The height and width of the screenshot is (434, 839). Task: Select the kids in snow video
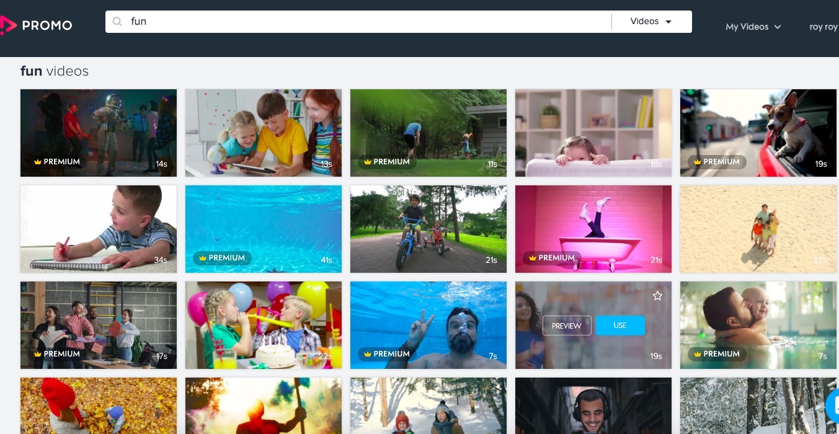pyautogui.click(x=428, y=405)
